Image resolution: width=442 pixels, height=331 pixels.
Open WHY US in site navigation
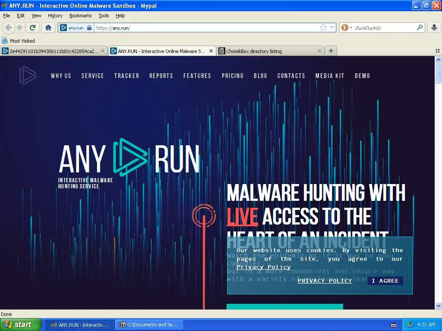click(x=61, y=76)
